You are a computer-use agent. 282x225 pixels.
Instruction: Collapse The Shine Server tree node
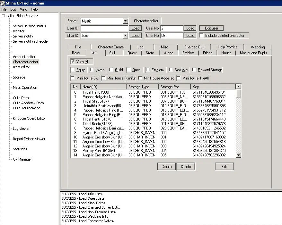tap(3, 16)
